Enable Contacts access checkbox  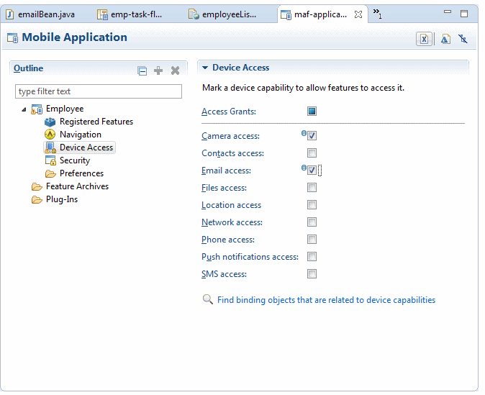pos(312,153)
